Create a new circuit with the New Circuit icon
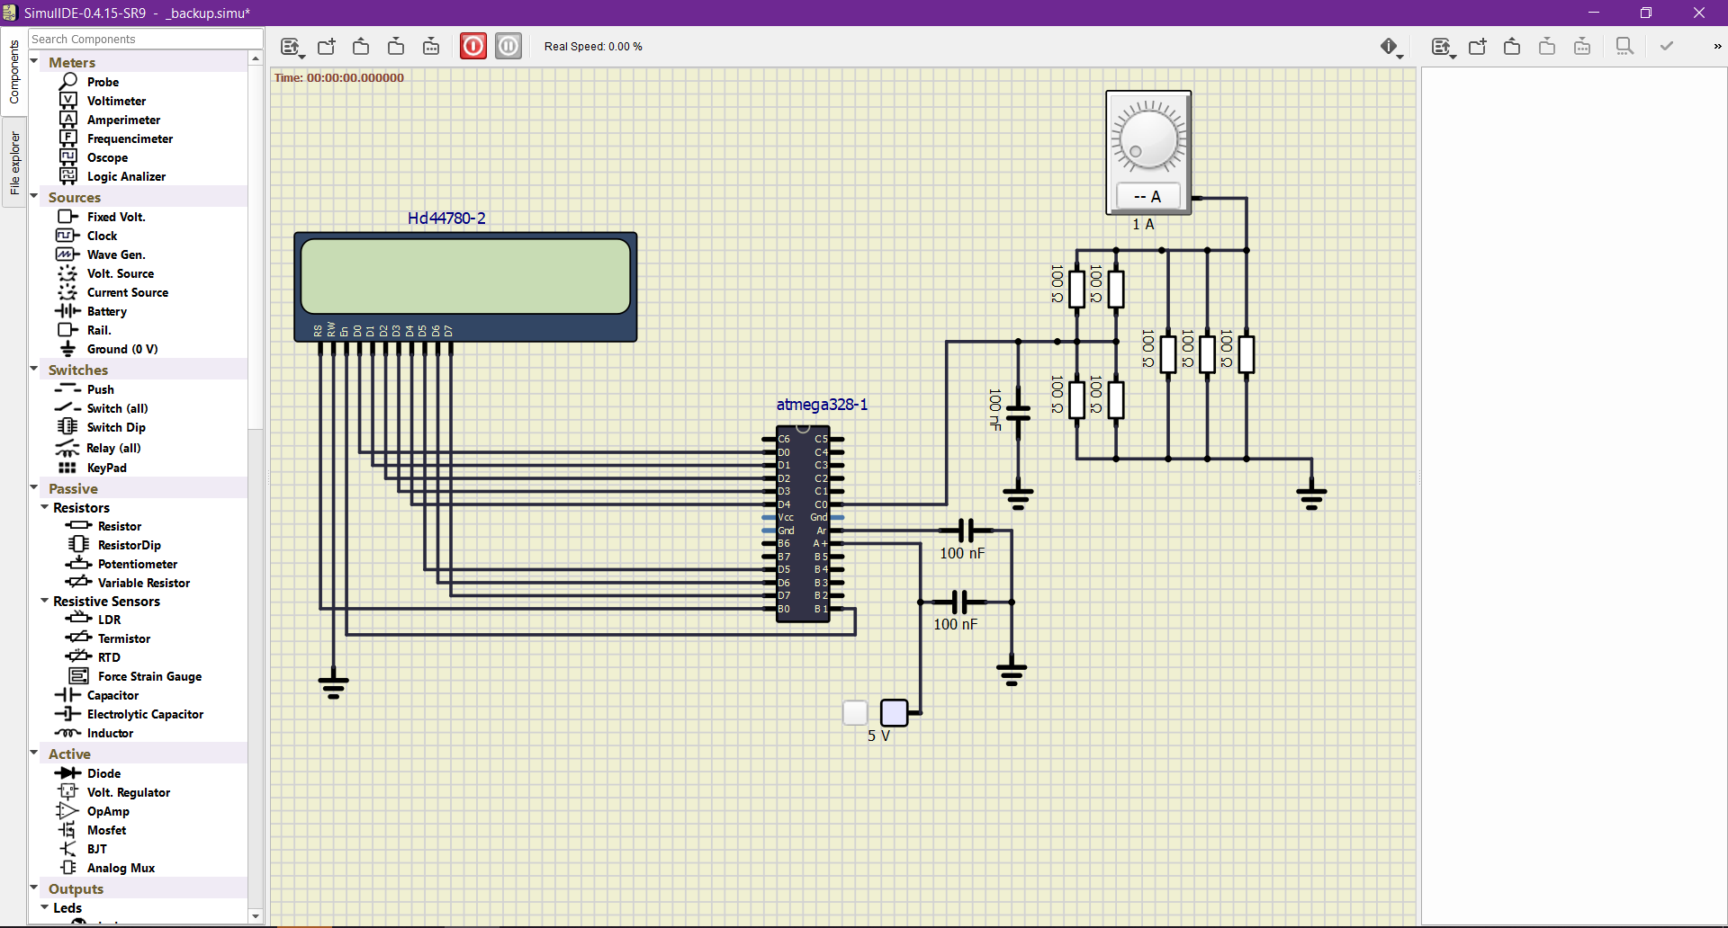Image resolution: width=1728 pixels, height=928 pixels. point(326,46)
